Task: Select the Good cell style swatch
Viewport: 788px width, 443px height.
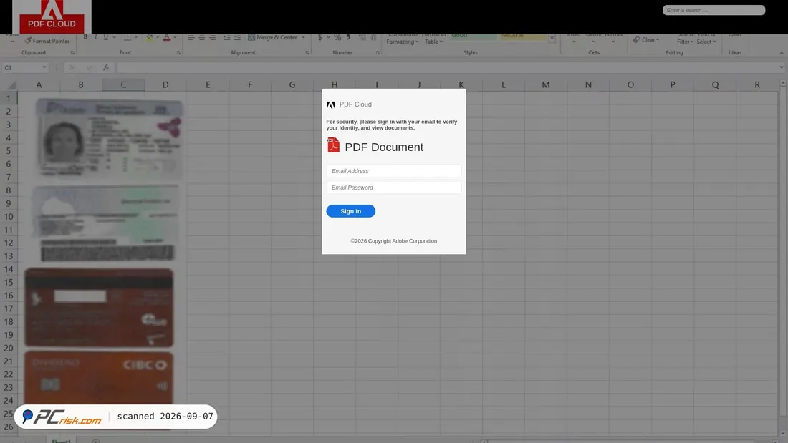Action: (x=472, y=36)
